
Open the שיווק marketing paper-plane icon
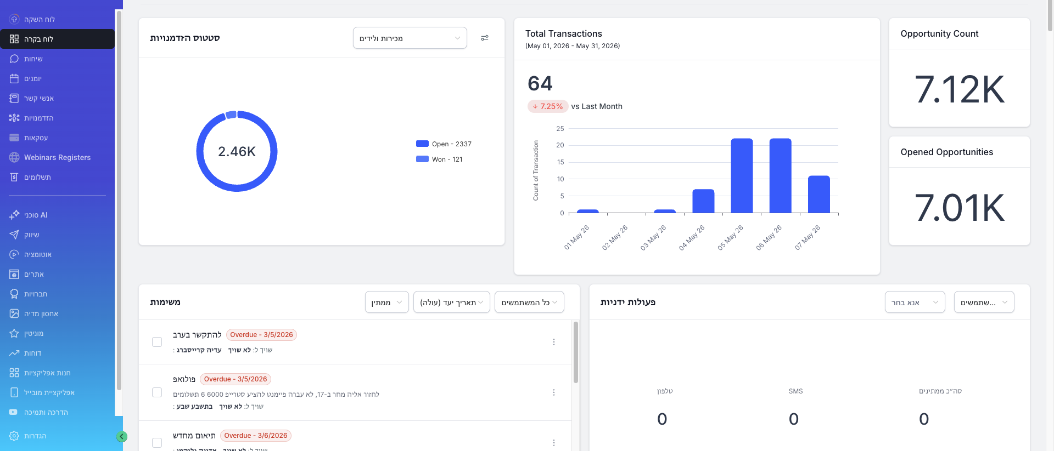click(x=14, y=235)
